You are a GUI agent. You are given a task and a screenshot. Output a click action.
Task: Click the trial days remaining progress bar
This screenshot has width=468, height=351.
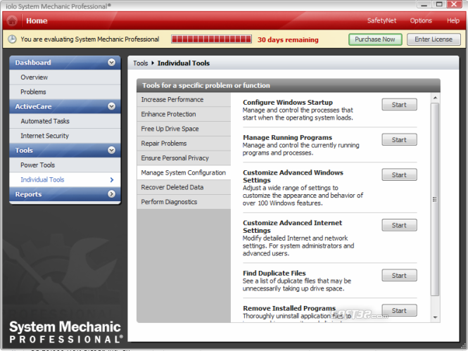tap(211, 39)
